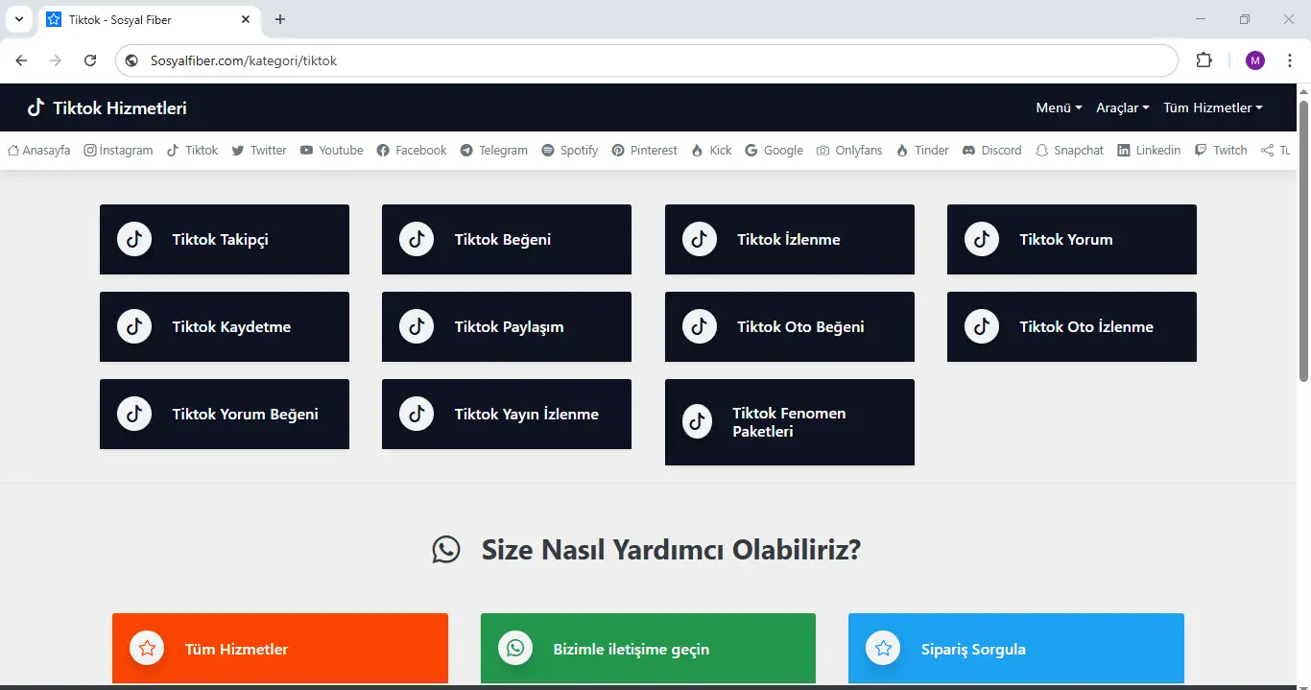Expand the Menü dropdown
The height and width of the screenshot is (690, 1311).
1057,107
